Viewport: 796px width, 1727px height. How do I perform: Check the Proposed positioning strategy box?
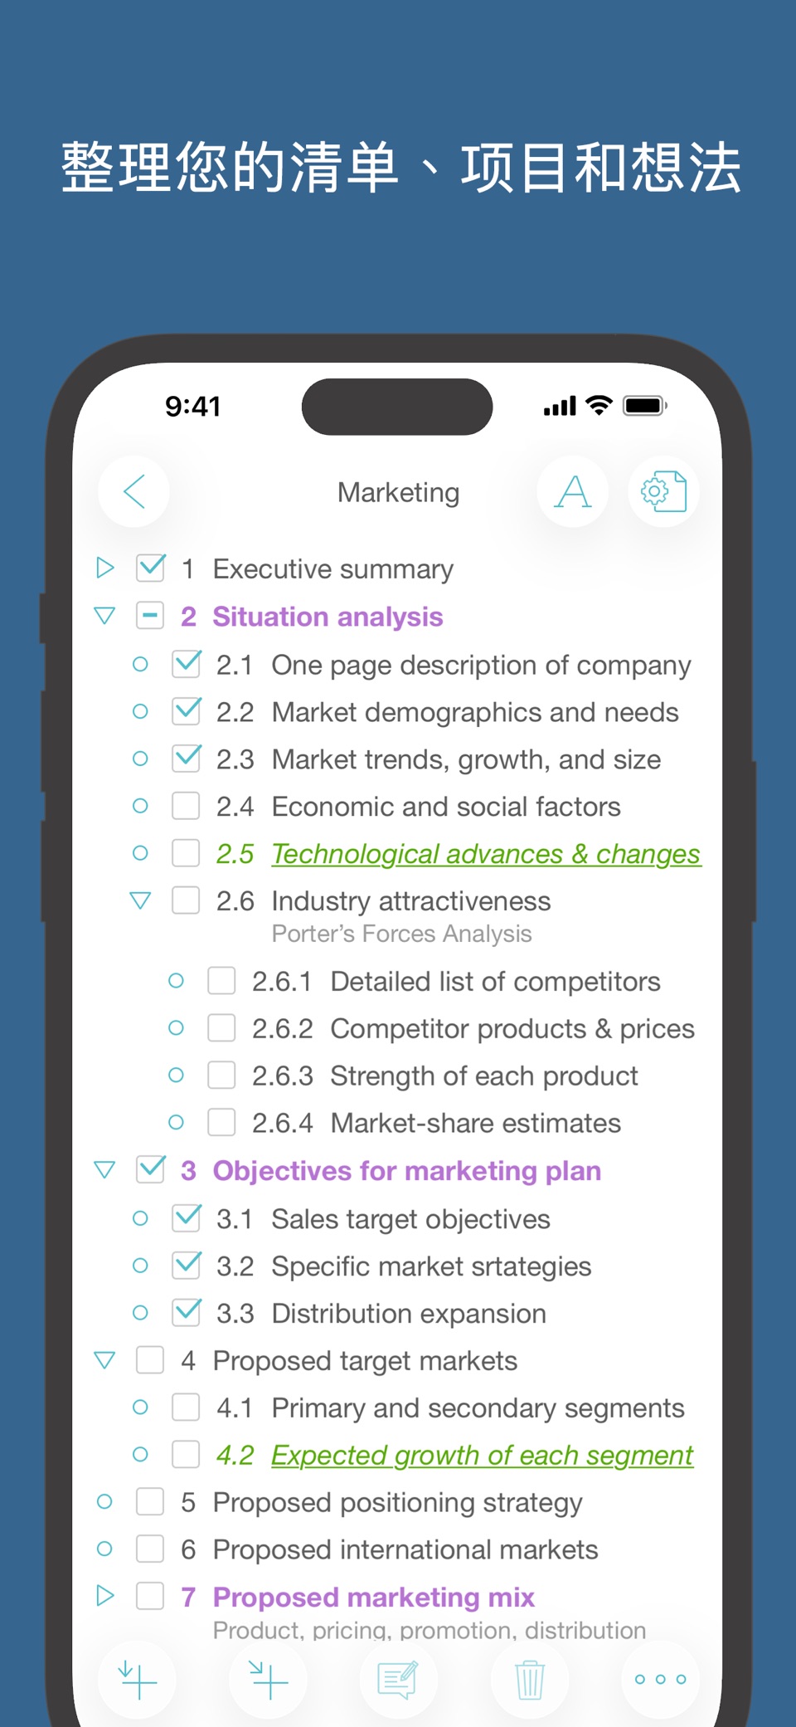pyautogui.click(x=150, y=1501)
